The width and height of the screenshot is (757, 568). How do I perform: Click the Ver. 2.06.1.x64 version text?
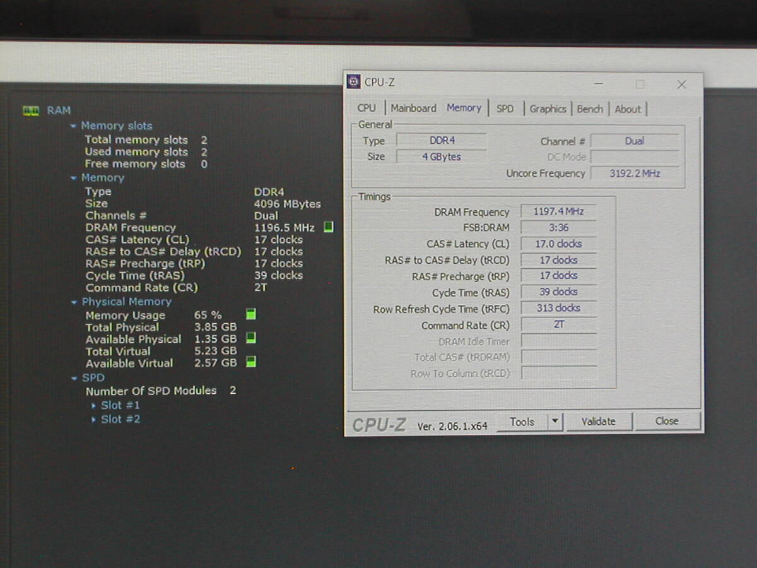[452, 427]
